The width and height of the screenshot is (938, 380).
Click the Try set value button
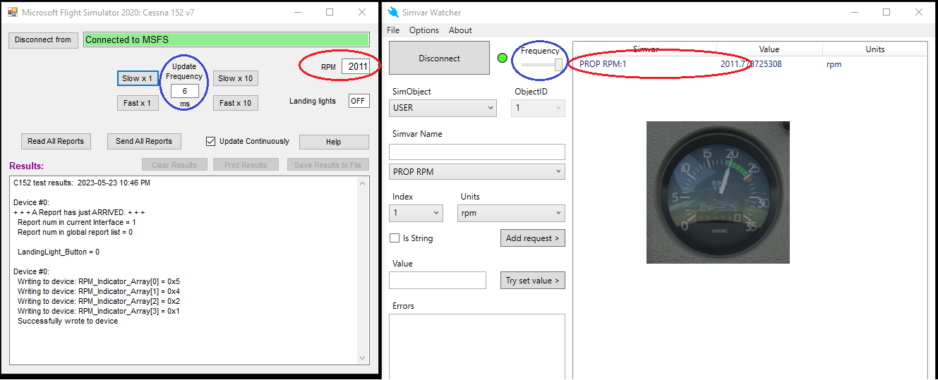pyautogui.click(x=532, y=281)
